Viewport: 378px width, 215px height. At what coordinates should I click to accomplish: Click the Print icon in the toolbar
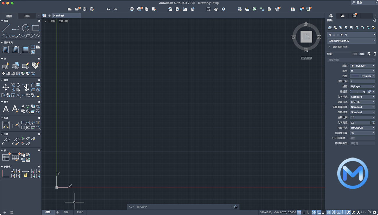[132, 9]
